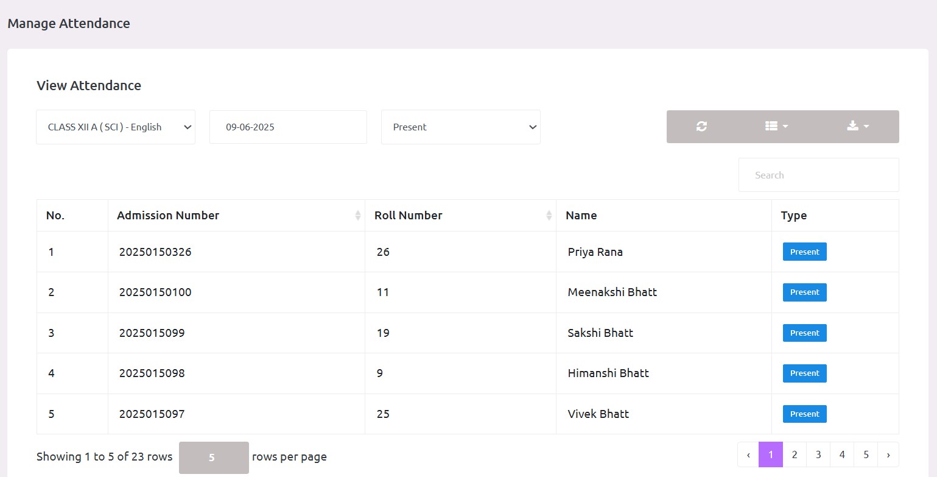Go to page 3
Viewport: 937px width, 477px height.
coord(818,454)
